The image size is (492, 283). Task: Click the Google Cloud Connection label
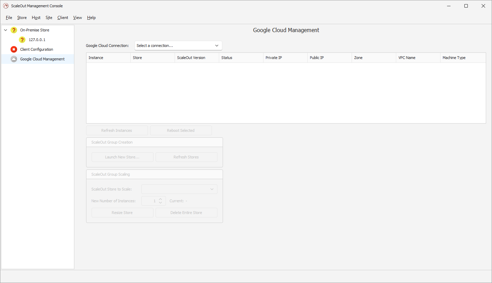tap(107, 46)
